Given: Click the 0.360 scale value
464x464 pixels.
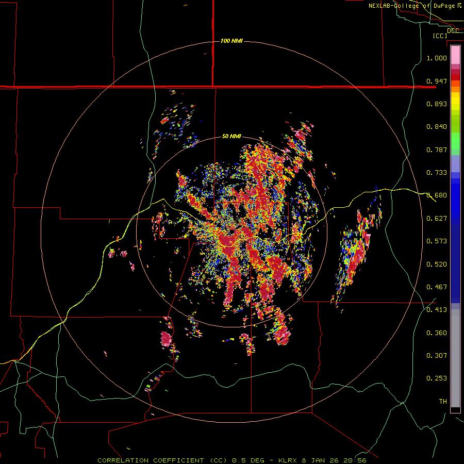Looking at the screenshot, I should [x=437, y=333].
